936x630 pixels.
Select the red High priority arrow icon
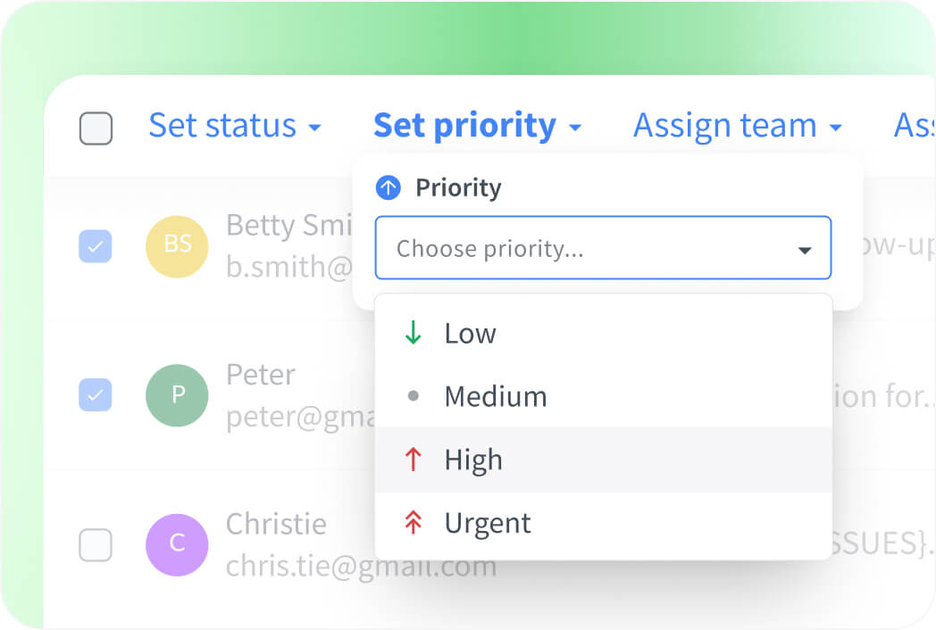(x=413, y=459)
